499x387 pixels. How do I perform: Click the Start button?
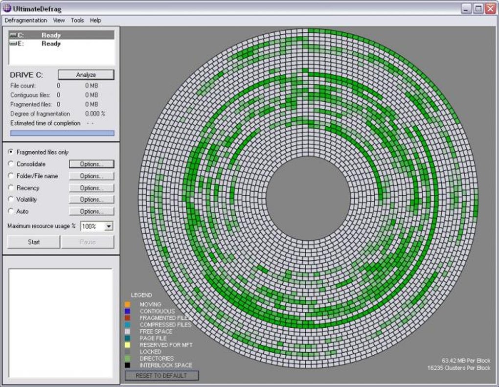34,242
